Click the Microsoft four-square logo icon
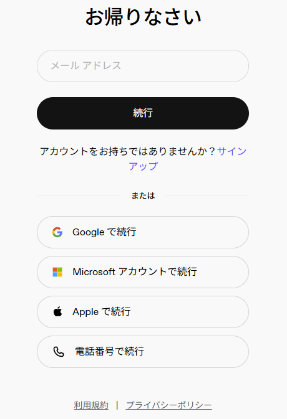This screenshot has height=419, width=287. 57,272
